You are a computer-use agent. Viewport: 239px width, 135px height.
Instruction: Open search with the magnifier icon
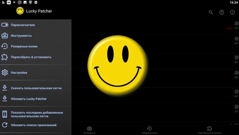(x=211, y=12)
